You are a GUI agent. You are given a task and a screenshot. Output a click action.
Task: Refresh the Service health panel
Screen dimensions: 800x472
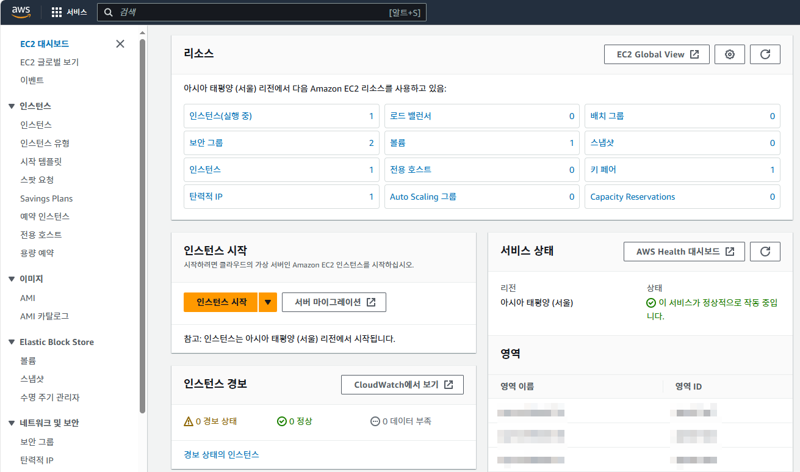[765, 252]
